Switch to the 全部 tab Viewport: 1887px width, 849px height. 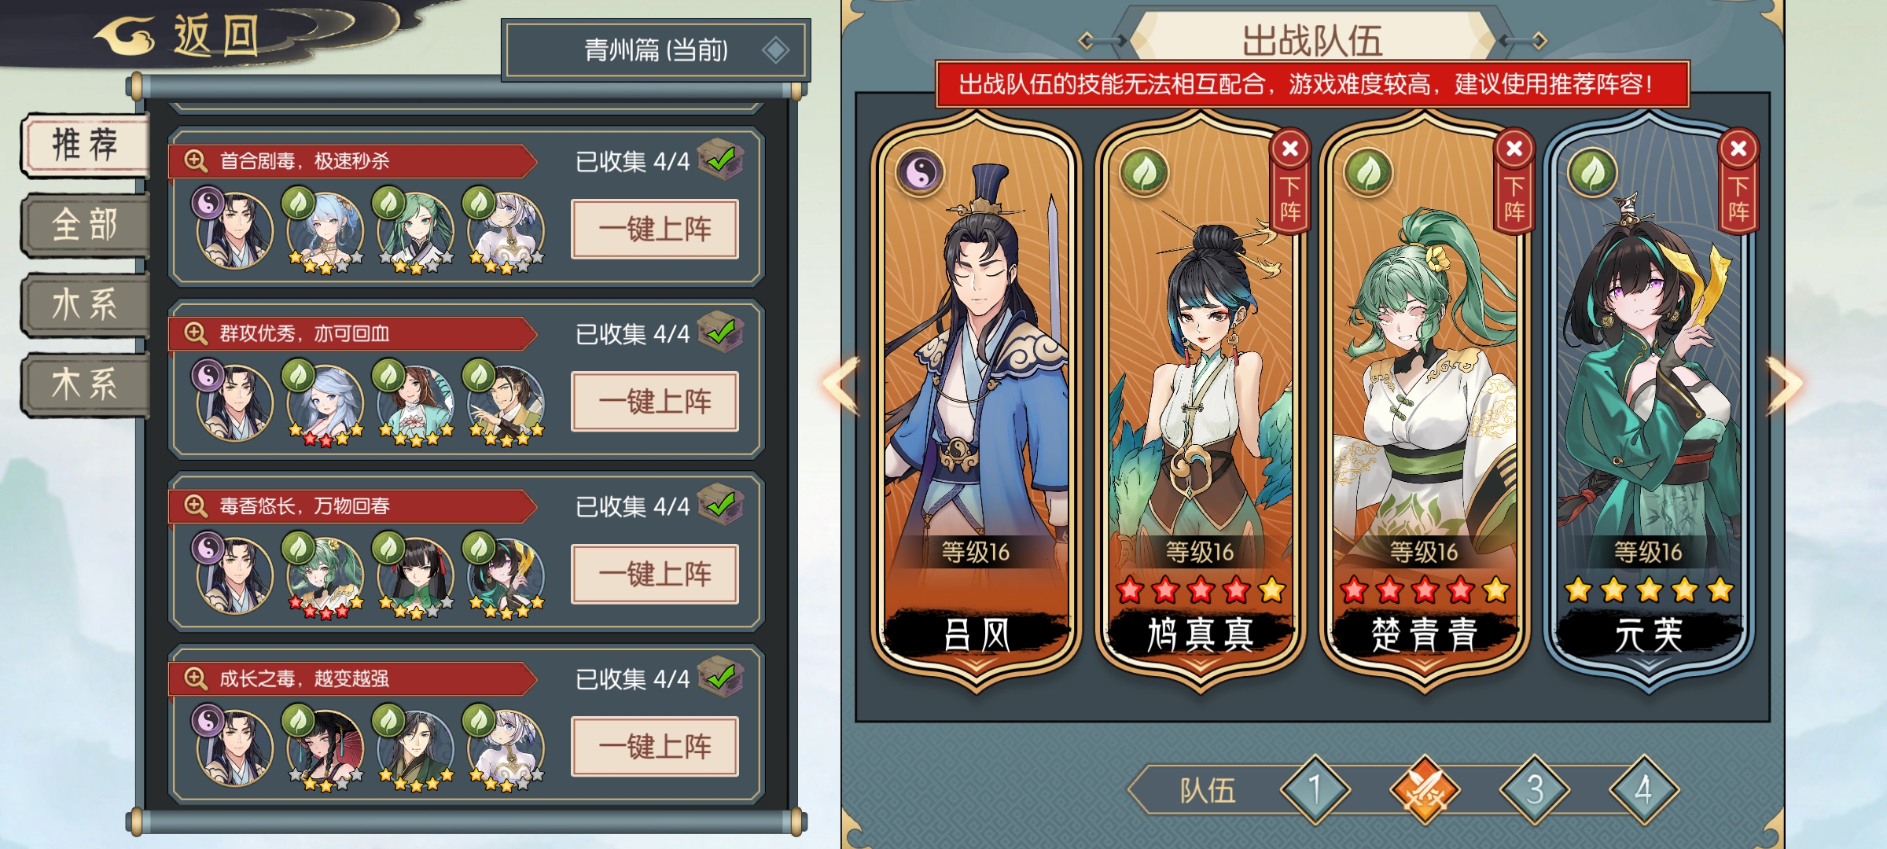coord(85,226)
